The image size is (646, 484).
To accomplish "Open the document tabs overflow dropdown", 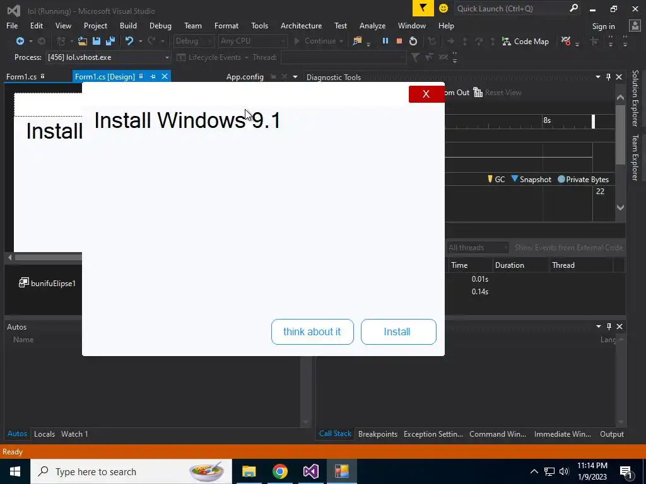I will (x=295, y=77).
